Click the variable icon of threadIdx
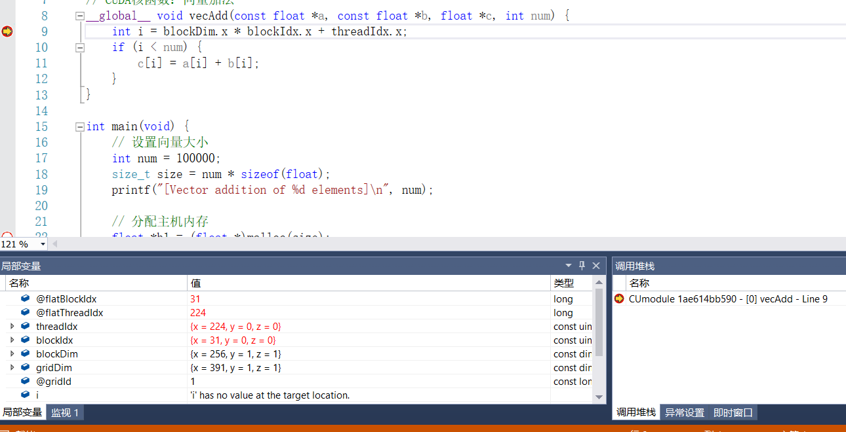 pos(26,326)
